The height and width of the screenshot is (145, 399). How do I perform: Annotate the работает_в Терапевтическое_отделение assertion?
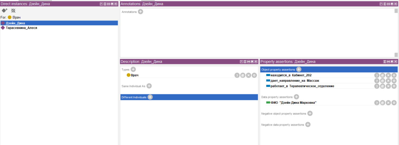(x=382, y=86)
